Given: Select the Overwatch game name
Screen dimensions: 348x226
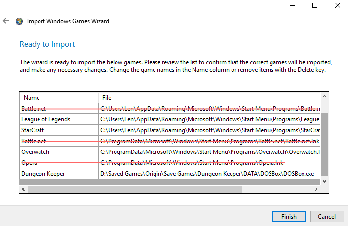Looking at the screenshot, I should 35,152.
